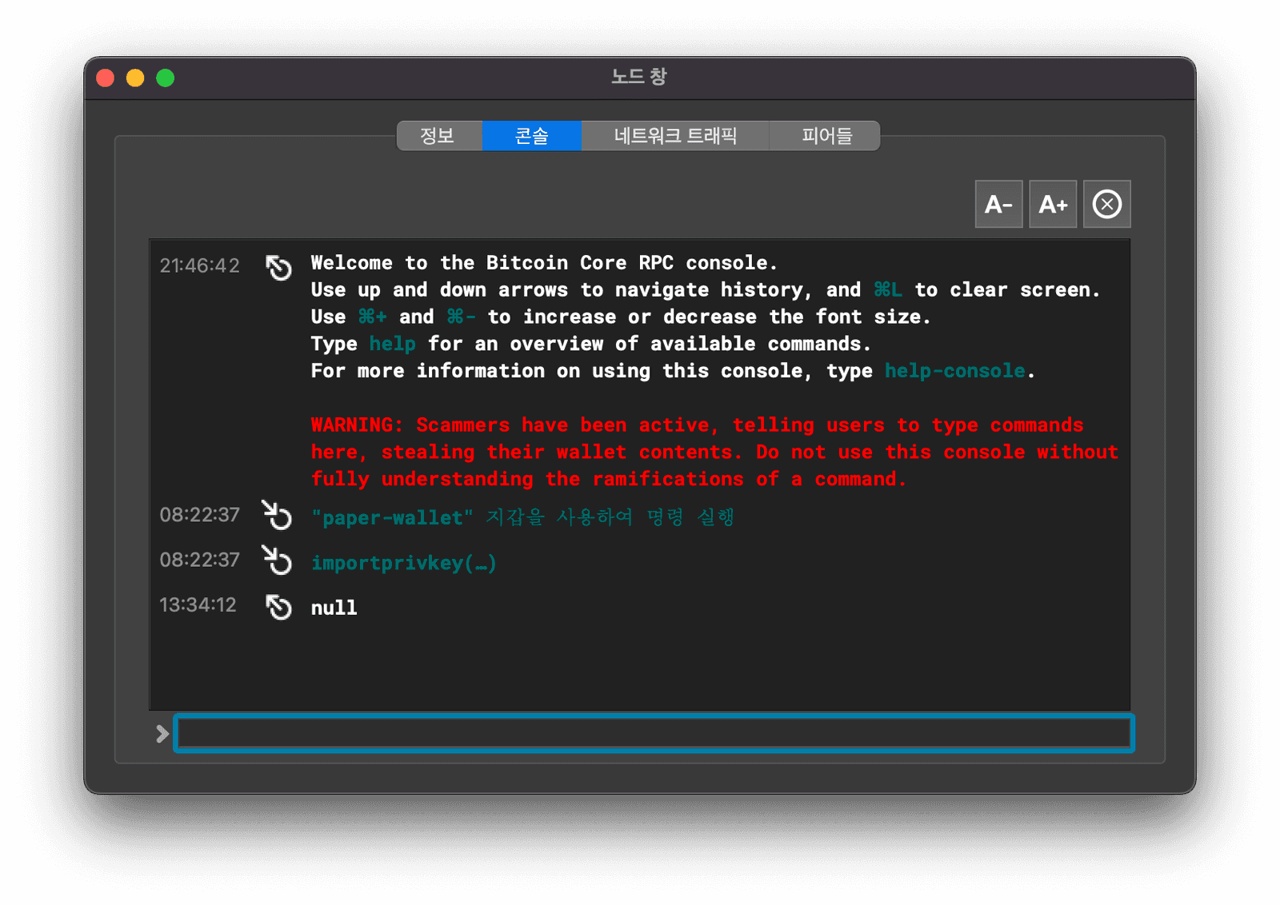The width and height of the screenshot is (1280, 905).
Task: Click the ⌘- shortcut text
Action: tap(461, 317)
